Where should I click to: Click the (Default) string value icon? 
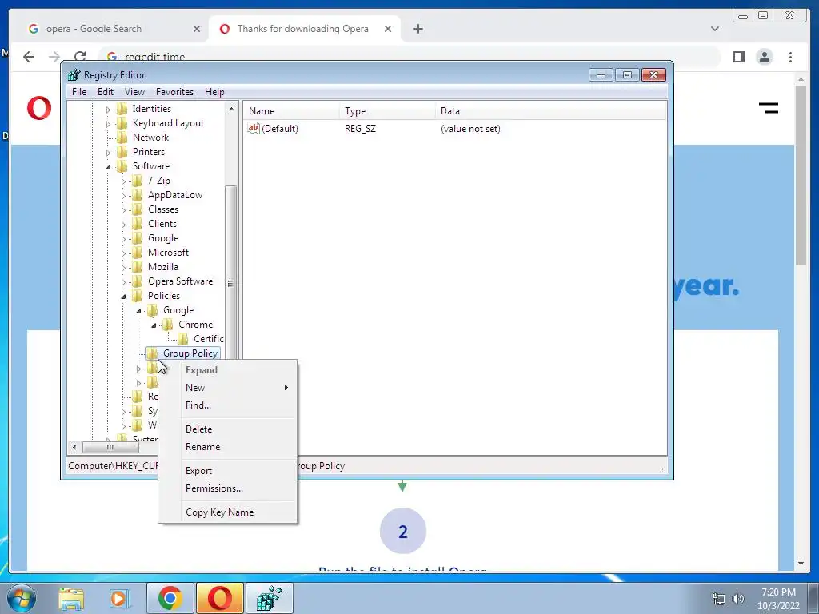point(254,128)
